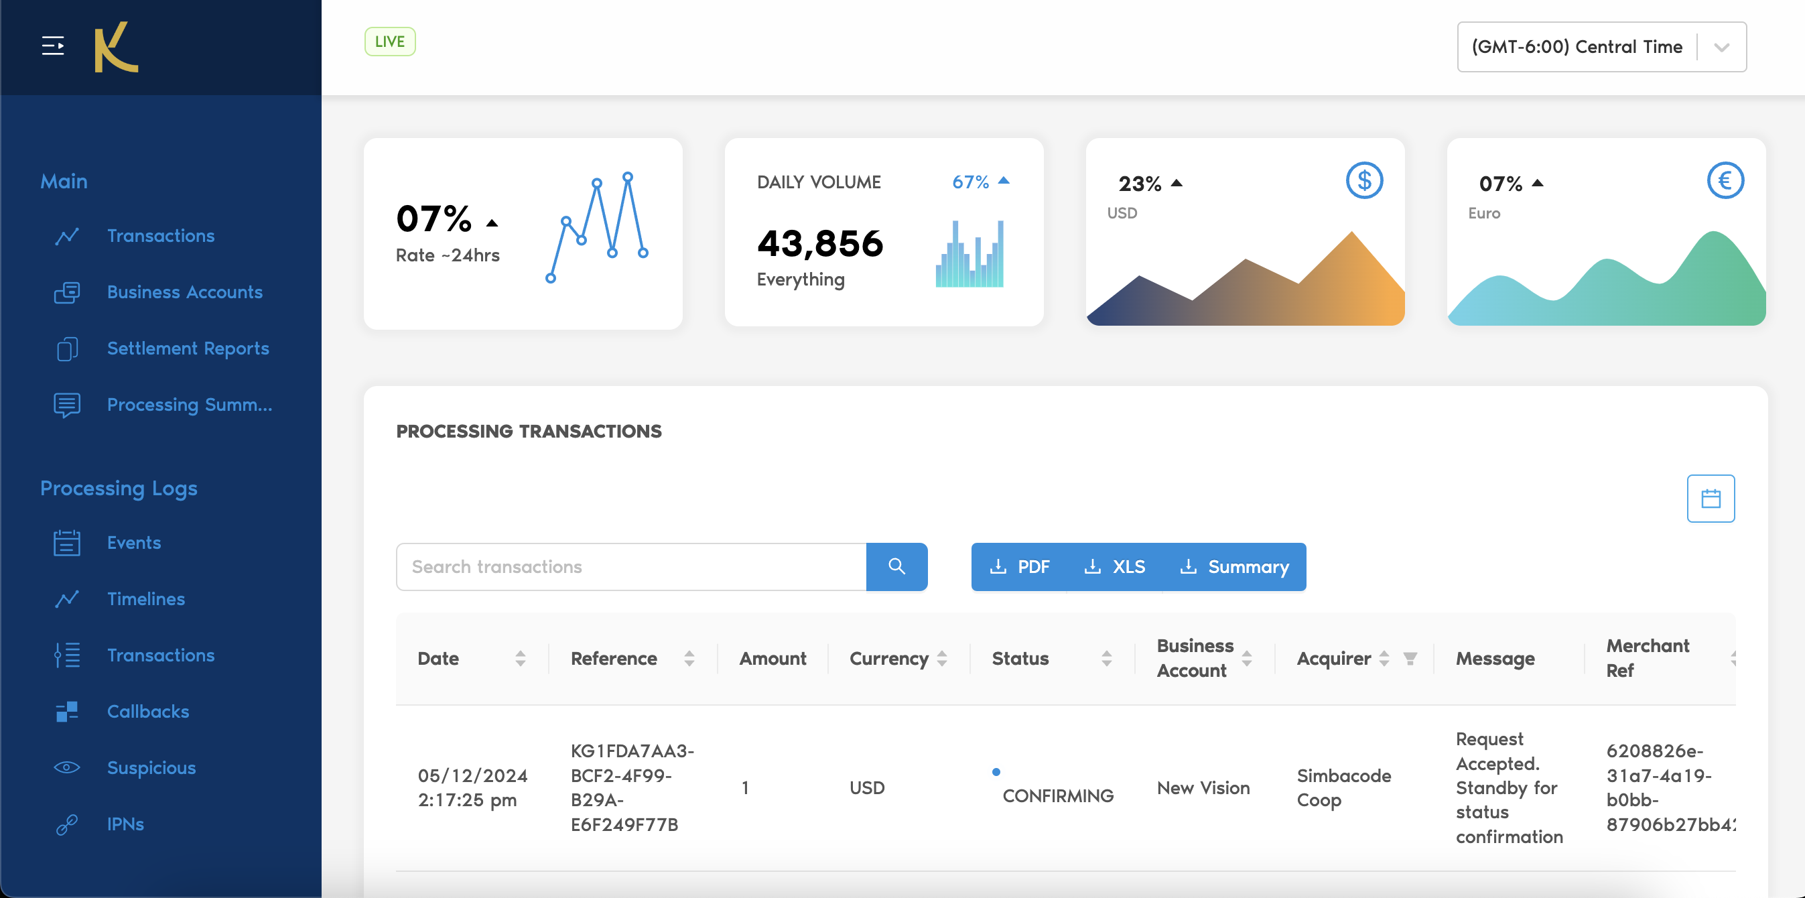
Task: Sort by Business Account column arrows
Action: click(x=1246, y=658)
